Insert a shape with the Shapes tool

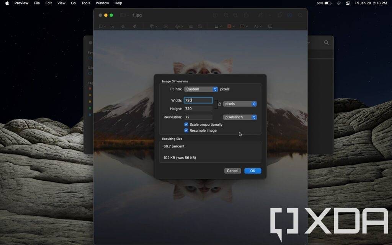click(152, 26)
